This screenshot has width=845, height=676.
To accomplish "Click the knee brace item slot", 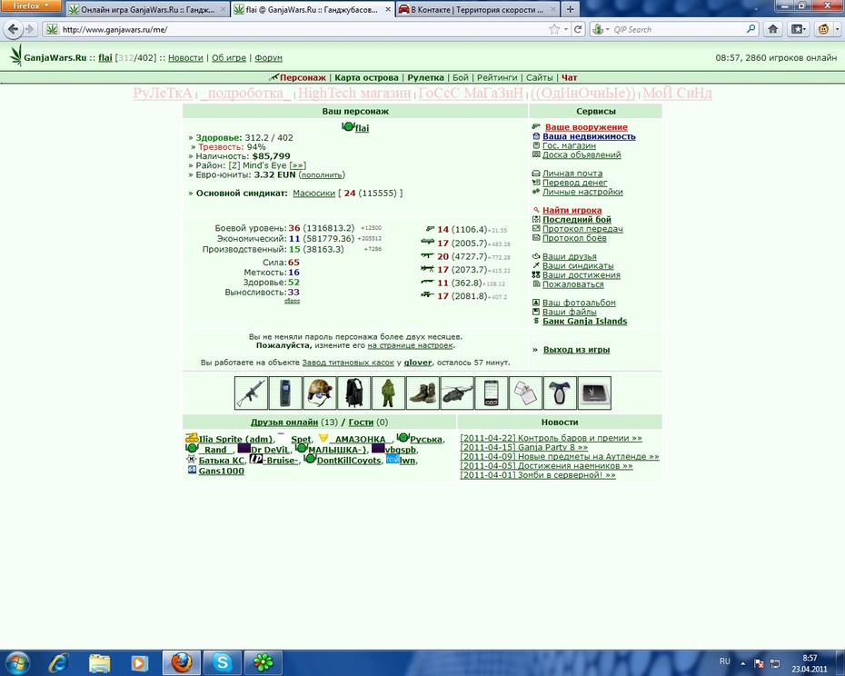I will pos(560,393).
